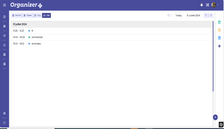The image size is (224, 129).
Task: Open the verified badge sidebar icon
Action: [5, 26]
